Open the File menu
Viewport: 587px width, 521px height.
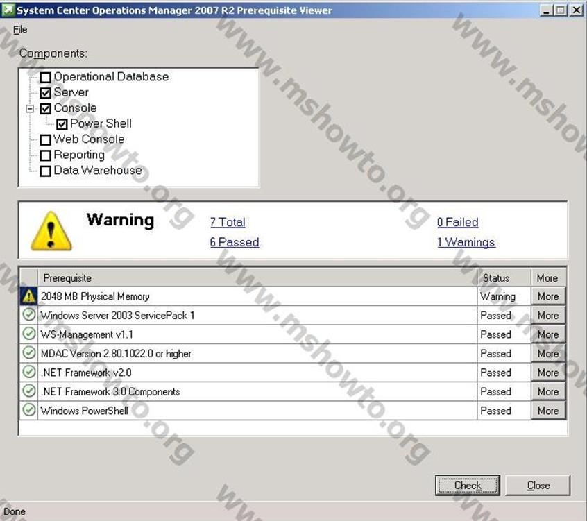pos(20,30)
